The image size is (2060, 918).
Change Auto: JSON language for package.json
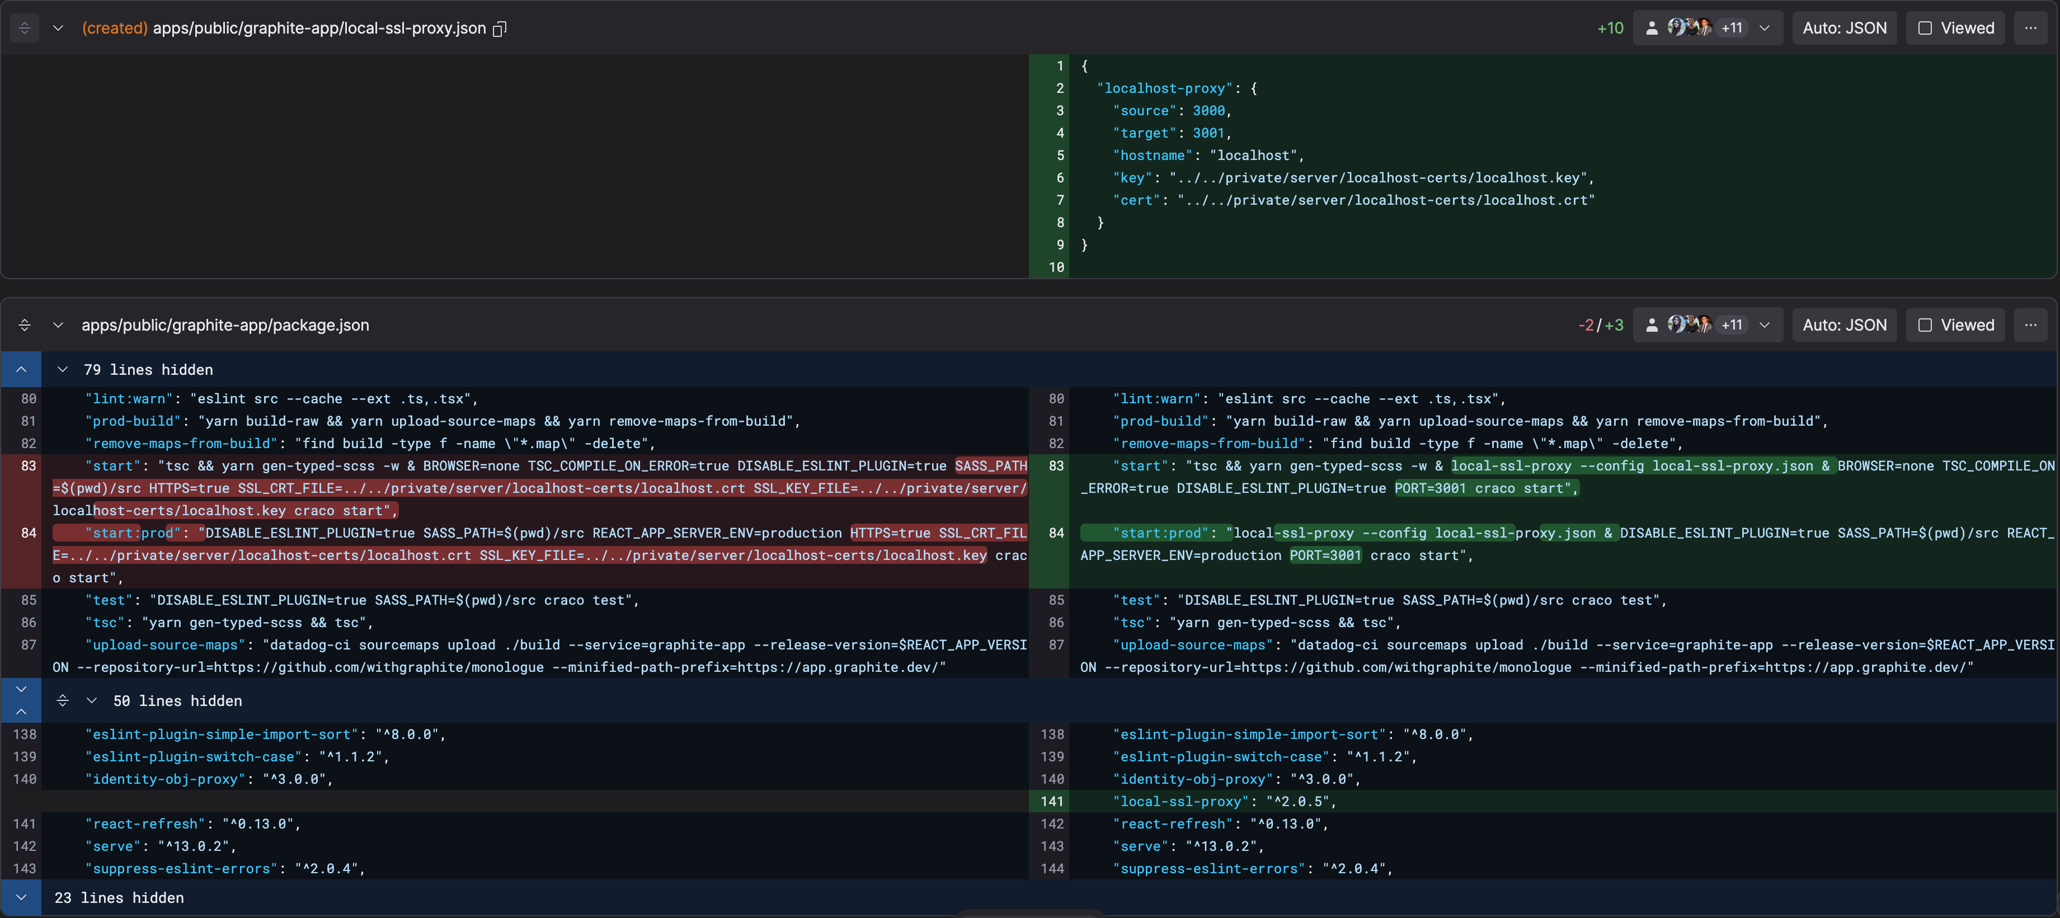coord(1844,324)
